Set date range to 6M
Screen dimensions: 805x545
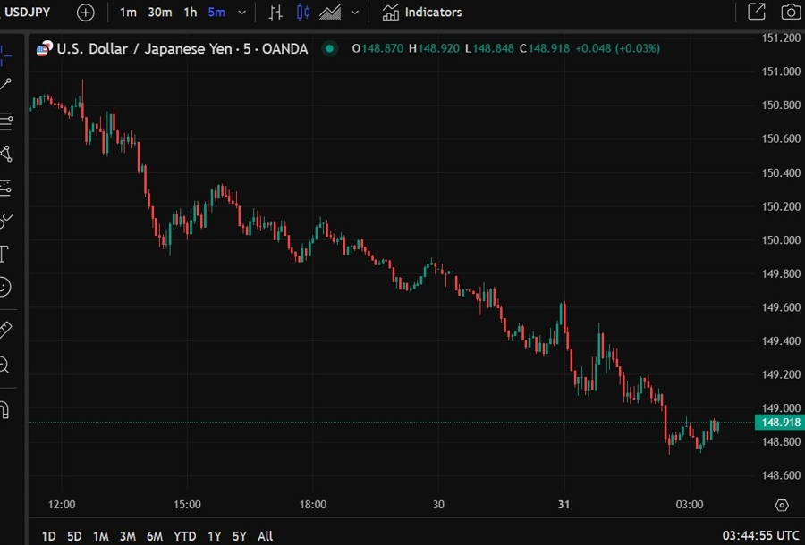click(x=155, y=536)
